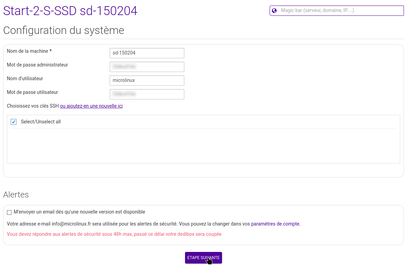
Task: Enable email alert for new version checkbox
Action: (9, 213)
